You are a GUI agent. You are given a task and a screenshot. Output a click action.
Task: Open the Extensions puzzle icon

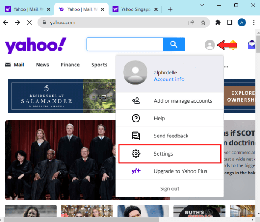click(x=218, y=22)
